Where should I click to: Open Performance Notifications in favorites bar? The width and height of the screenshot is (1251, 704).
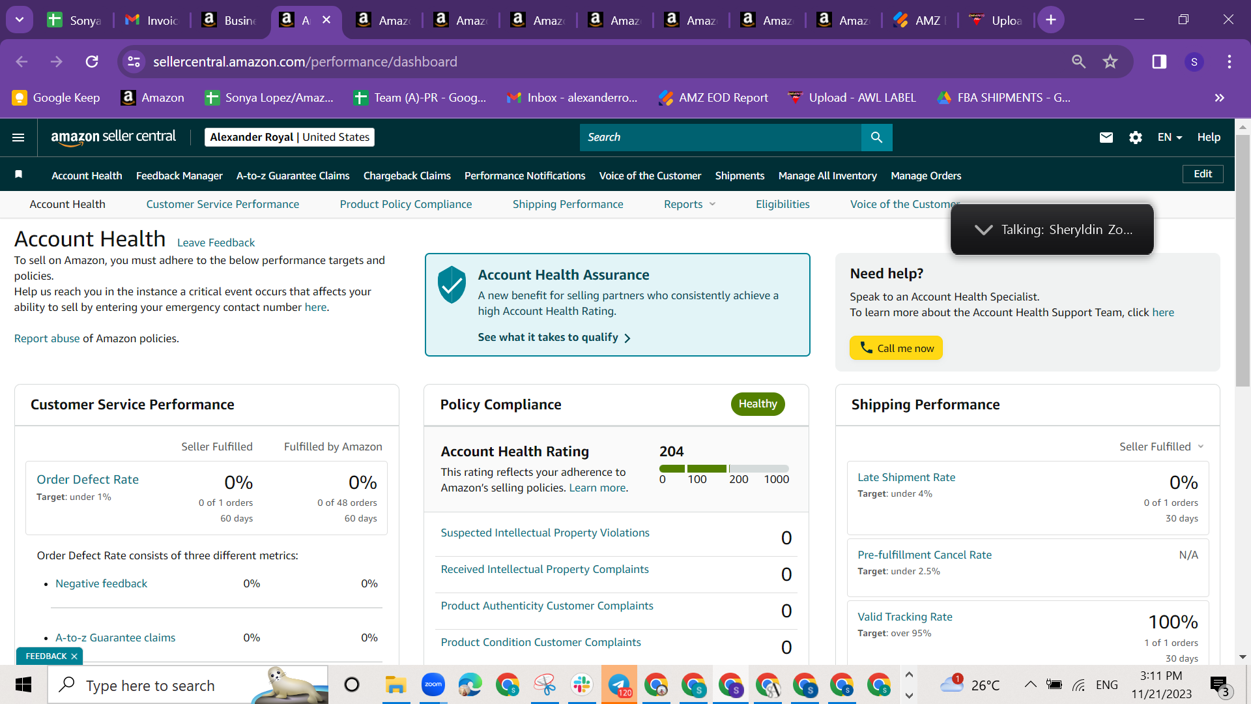pos(525,175)
